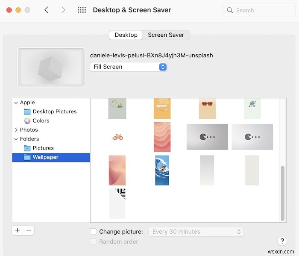This screenshot has height=256, width=299.
Task: Select the darker gray Pac-Man wallpaper
Action: pos(207,137)
